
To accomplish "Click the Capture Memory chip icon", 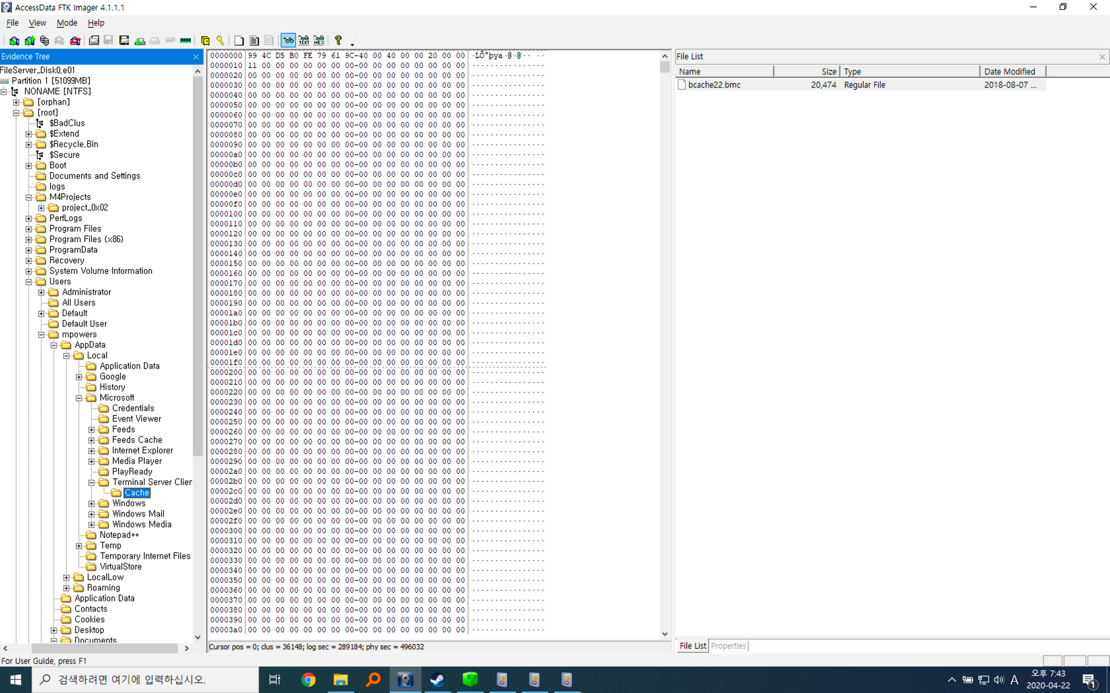I will (x=185, y=40).
